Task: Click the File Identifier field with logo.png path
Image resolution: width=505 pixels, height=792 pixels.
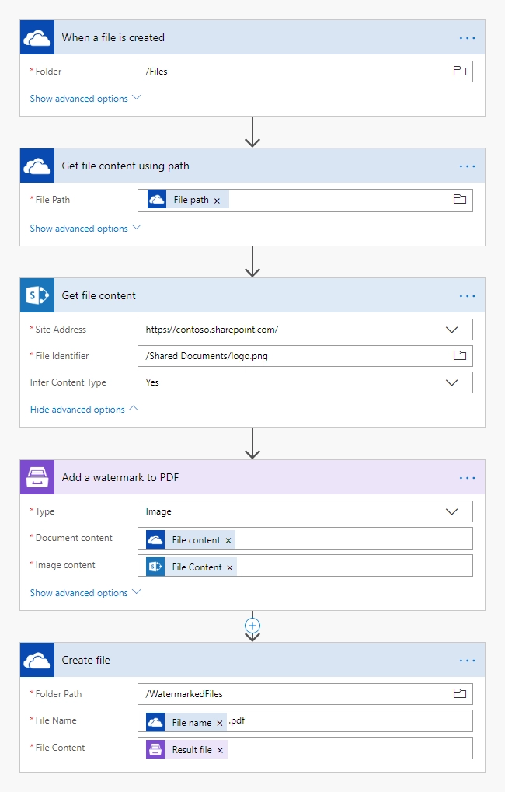Action: click(x=305, y=356)
